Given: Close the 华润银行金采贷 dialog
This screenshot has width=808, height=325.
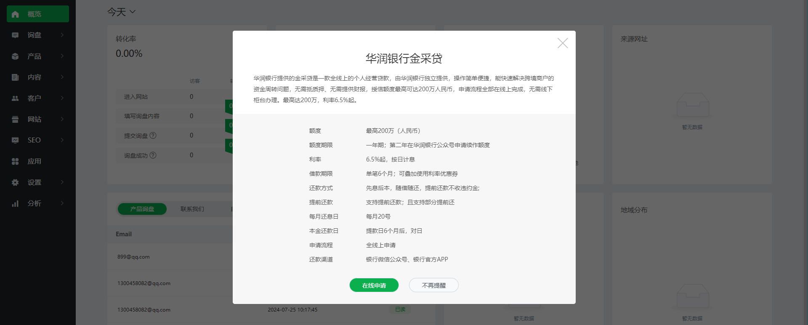Looking at the screenshot, I should click(x=563, y=43).
